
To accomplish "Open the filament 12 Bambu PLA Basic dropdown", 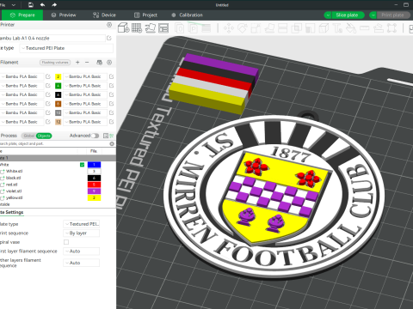I will [85, 122].
